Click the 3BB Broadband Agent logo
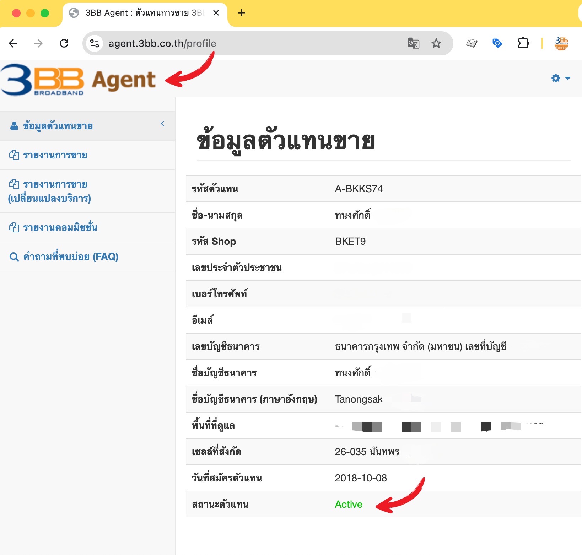The width and height of the screenshot is (582, 555). point(78,80)
